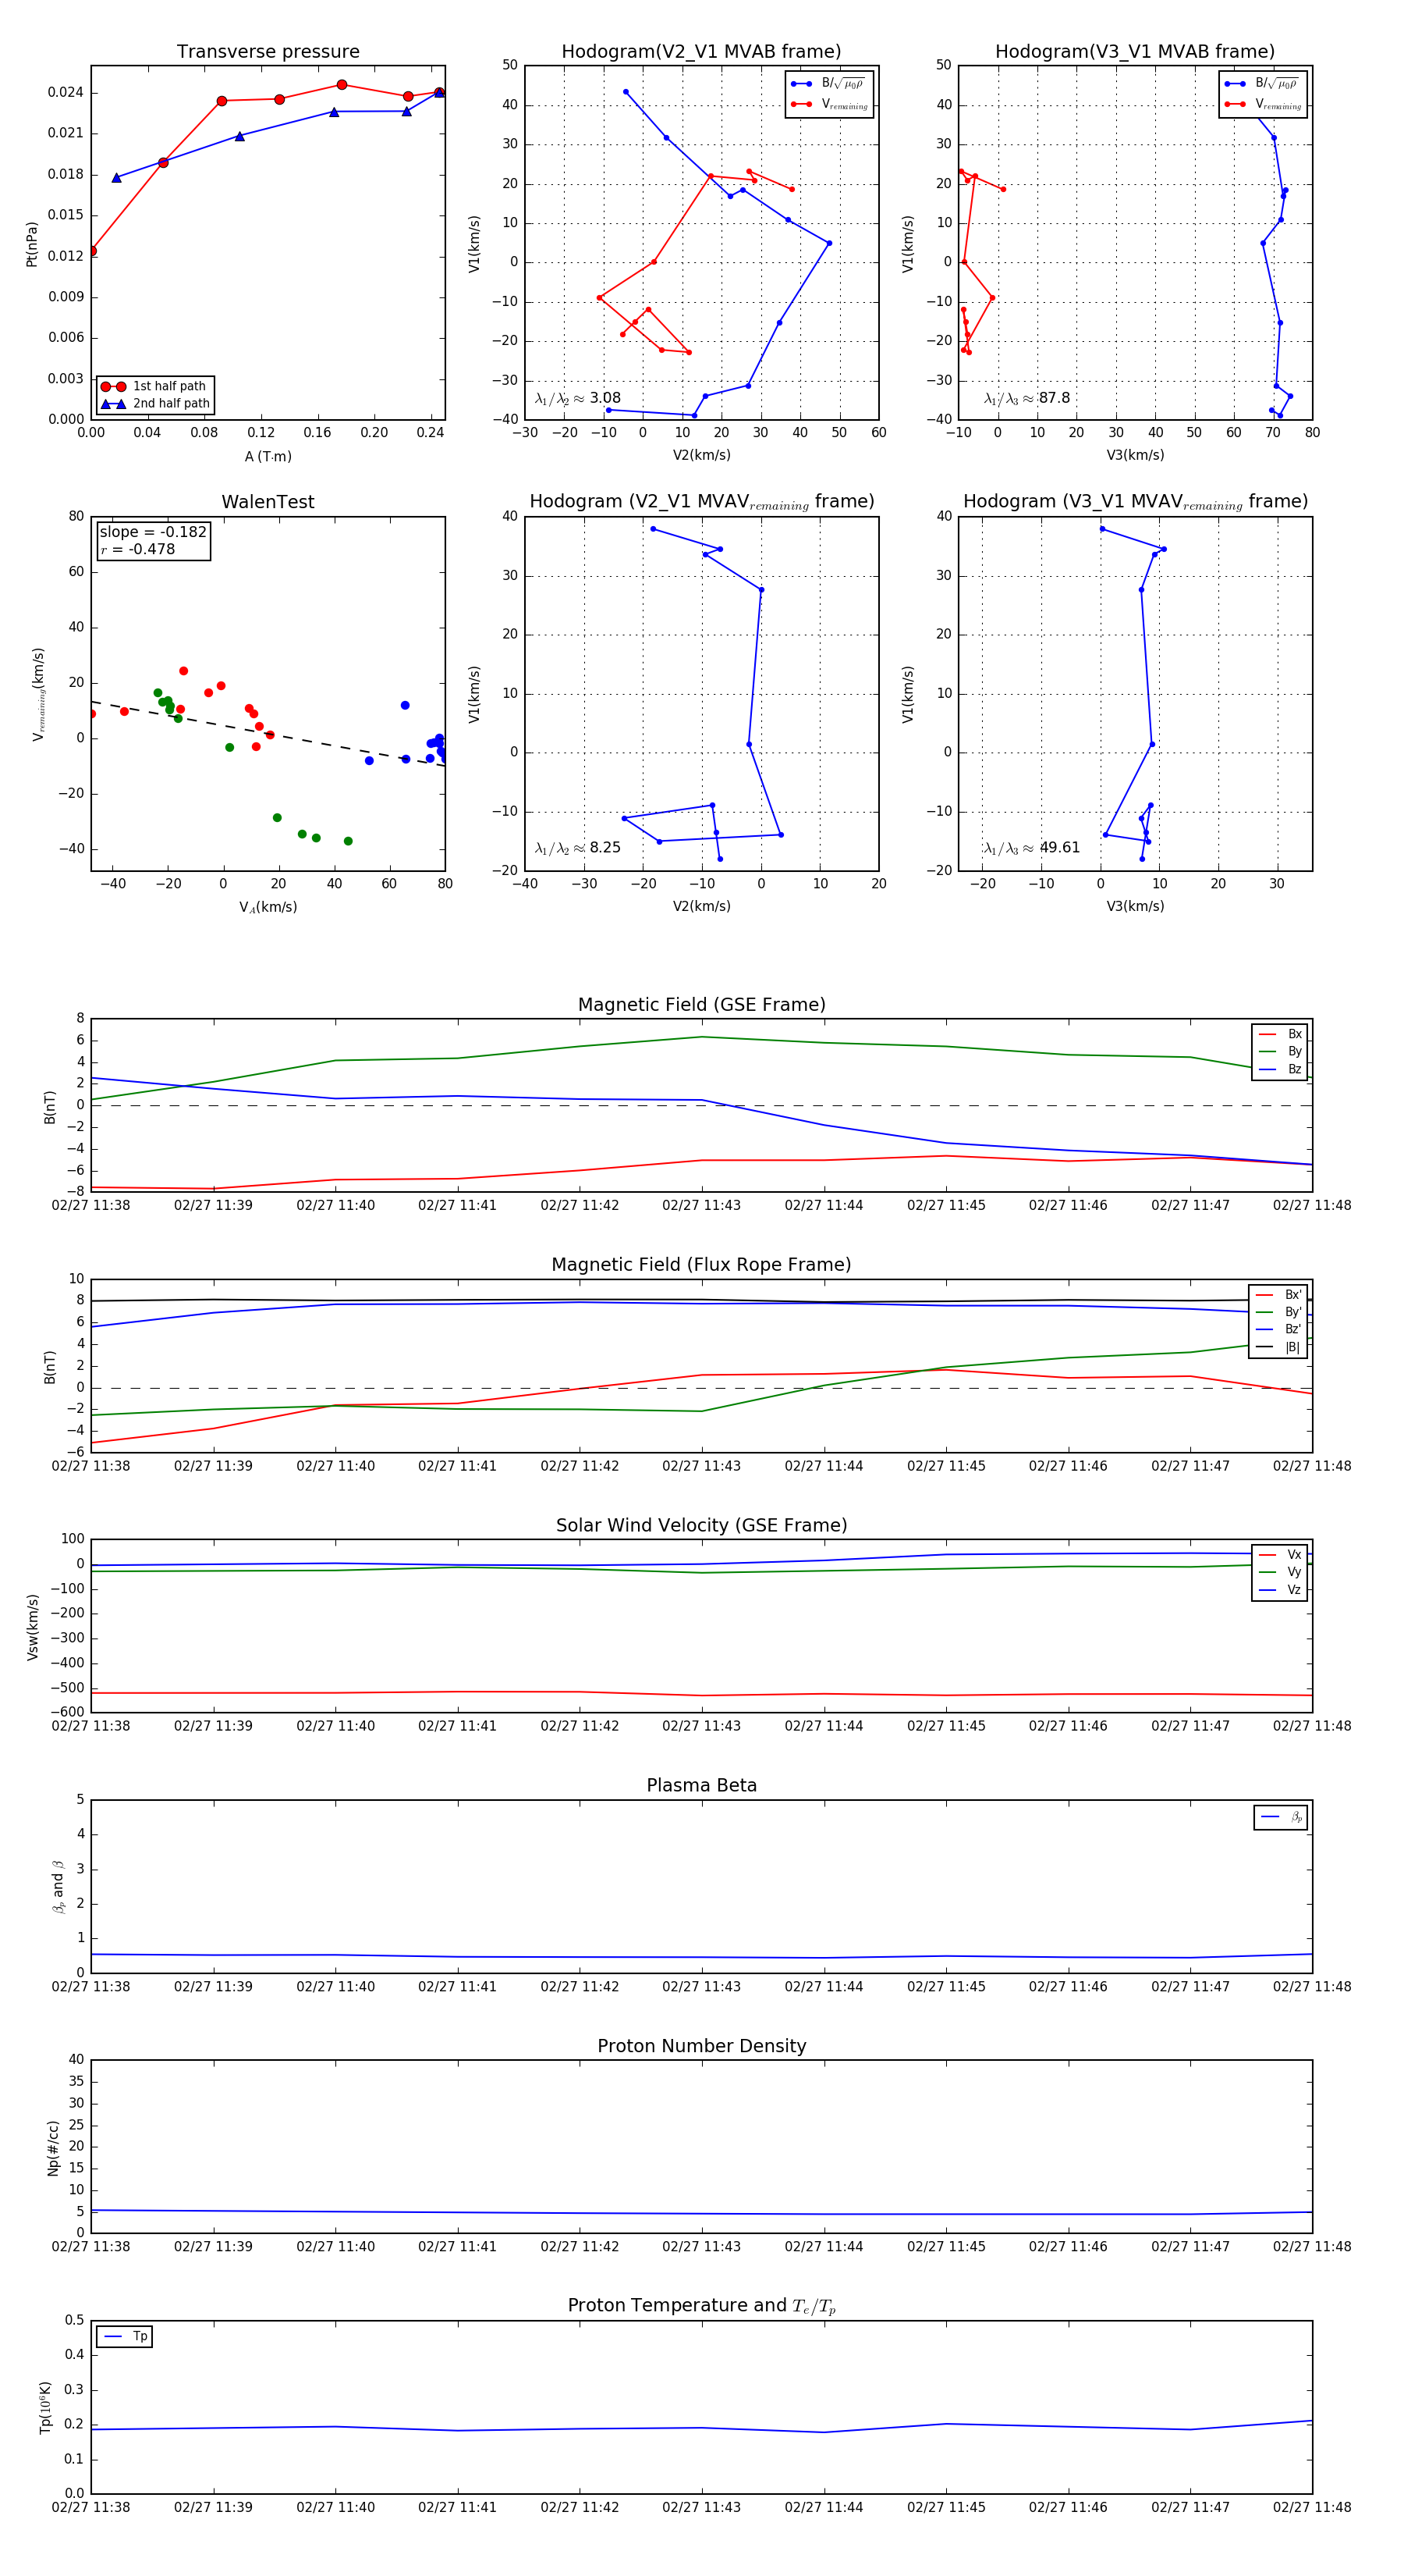Click the 'Bz' legend entry in GSE magnetic field
1404x2576 pixels.
[1280, 1069]
